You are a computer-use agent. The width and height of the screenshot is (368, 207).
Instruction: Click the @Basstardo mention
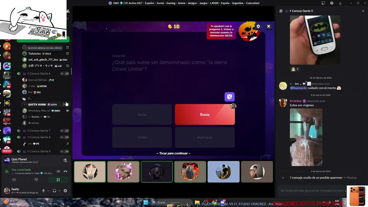tap(298, 88)
